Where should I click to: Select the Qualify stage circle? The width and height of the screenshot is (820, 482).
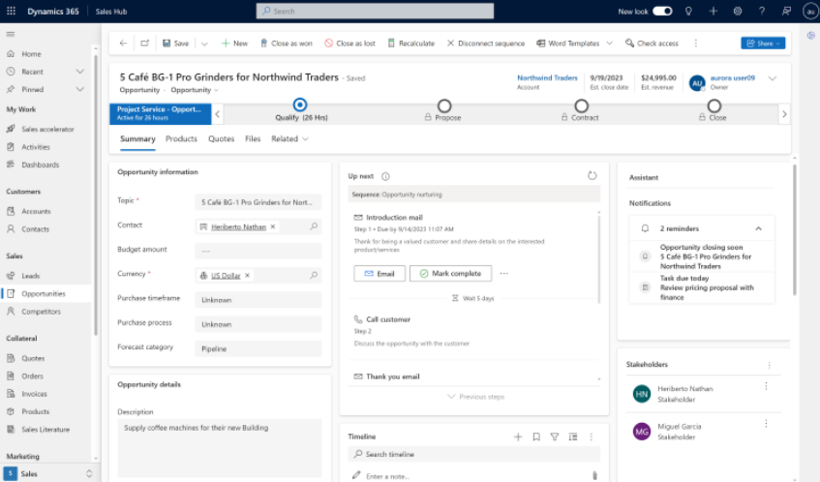[300, 105]
